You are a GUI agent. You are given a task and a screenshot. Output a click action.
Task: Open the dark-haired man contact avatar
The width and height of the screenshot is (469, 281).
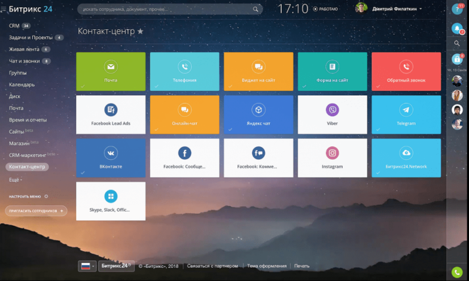point(457,110)
